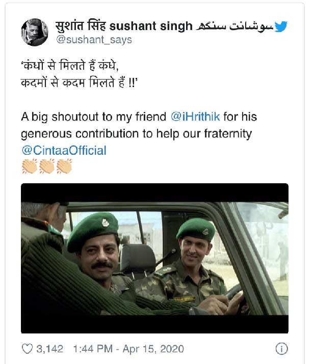Viewport: 314px width, 364px height.
Task: Click the first clapping hands emoji
Action: click(30, 166)
